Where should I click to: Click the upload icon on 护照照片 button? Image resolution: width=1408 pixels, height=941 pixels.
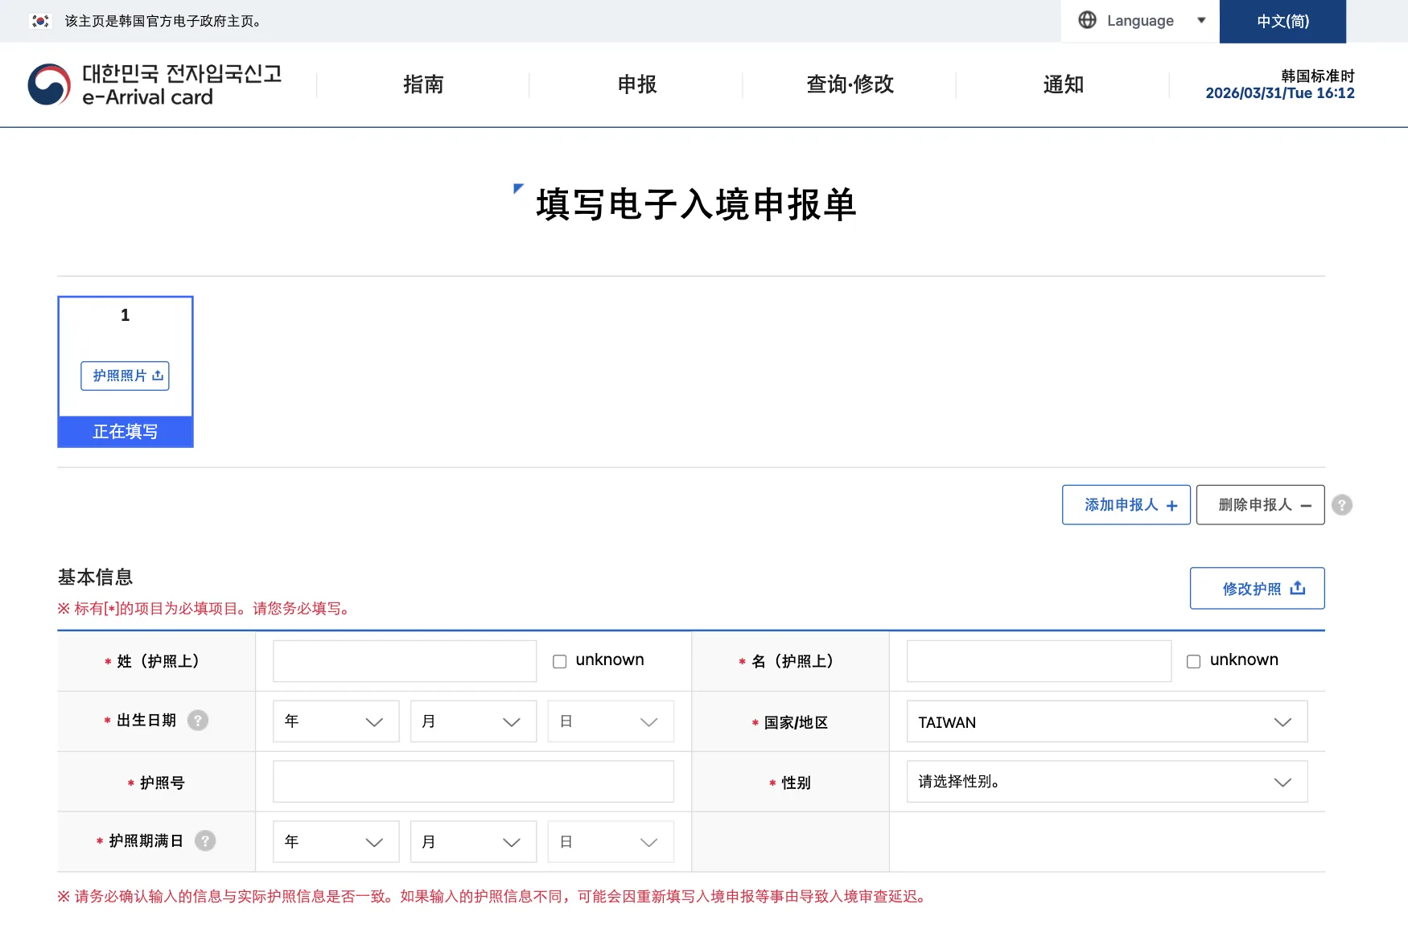tap(159, 375)
